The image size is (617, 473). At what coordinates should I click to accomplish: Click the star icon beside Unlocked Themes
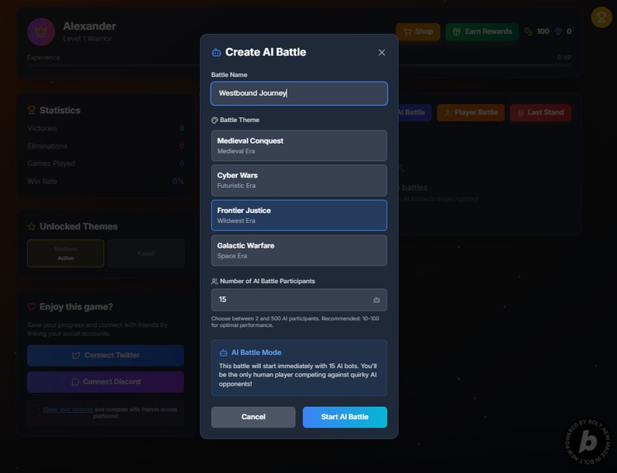[x=31, y=226]
